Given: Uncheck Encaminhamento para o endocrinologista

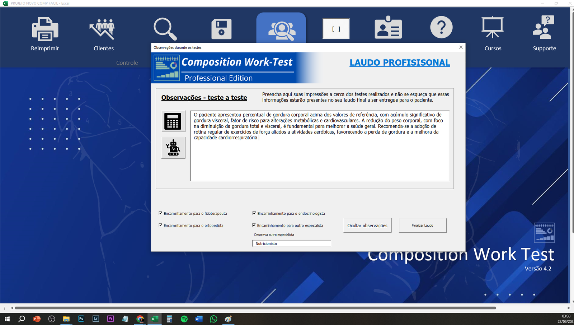Looking at the screenshot, I should tap(254, 213).
